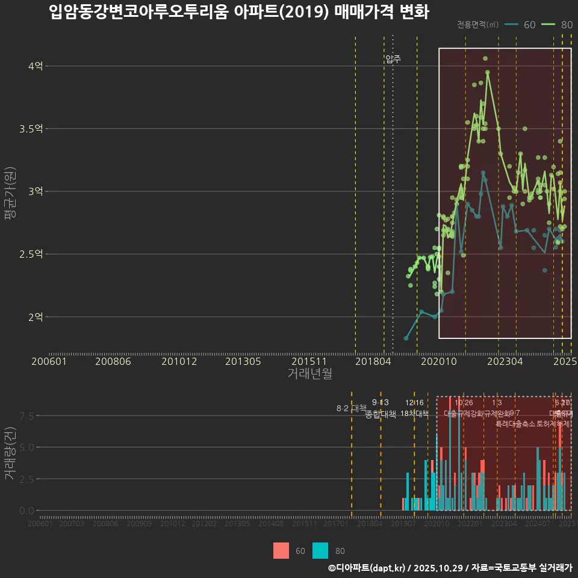Click the 압주 annotation marker
This screenshot has height=578, width=578.
394,59
